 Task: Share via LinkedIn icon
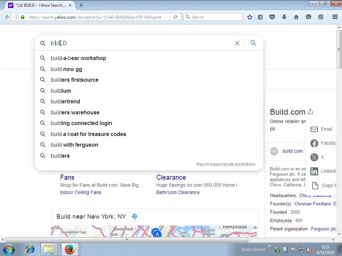[314, 171]
